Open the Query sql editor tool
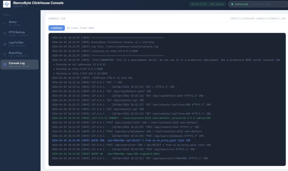 coord(19,23)
